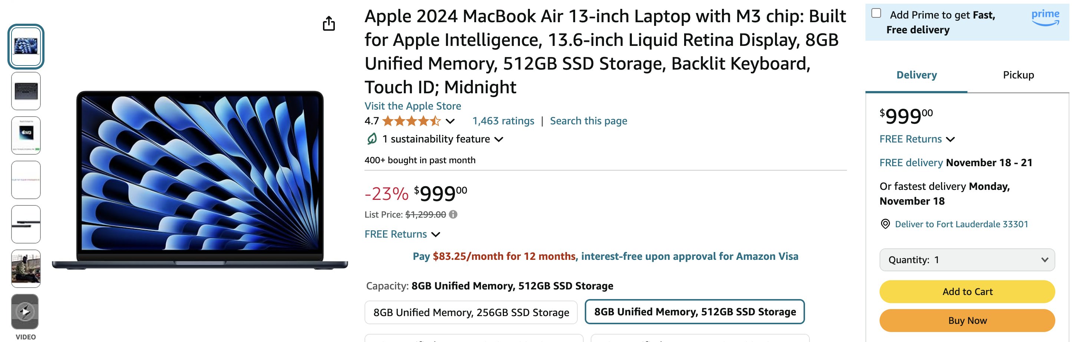Image resolution: width=1072 pixels, height=342 pixels.
Task: Select the keyboard thumbnail image
Action: tap(26, 91)
